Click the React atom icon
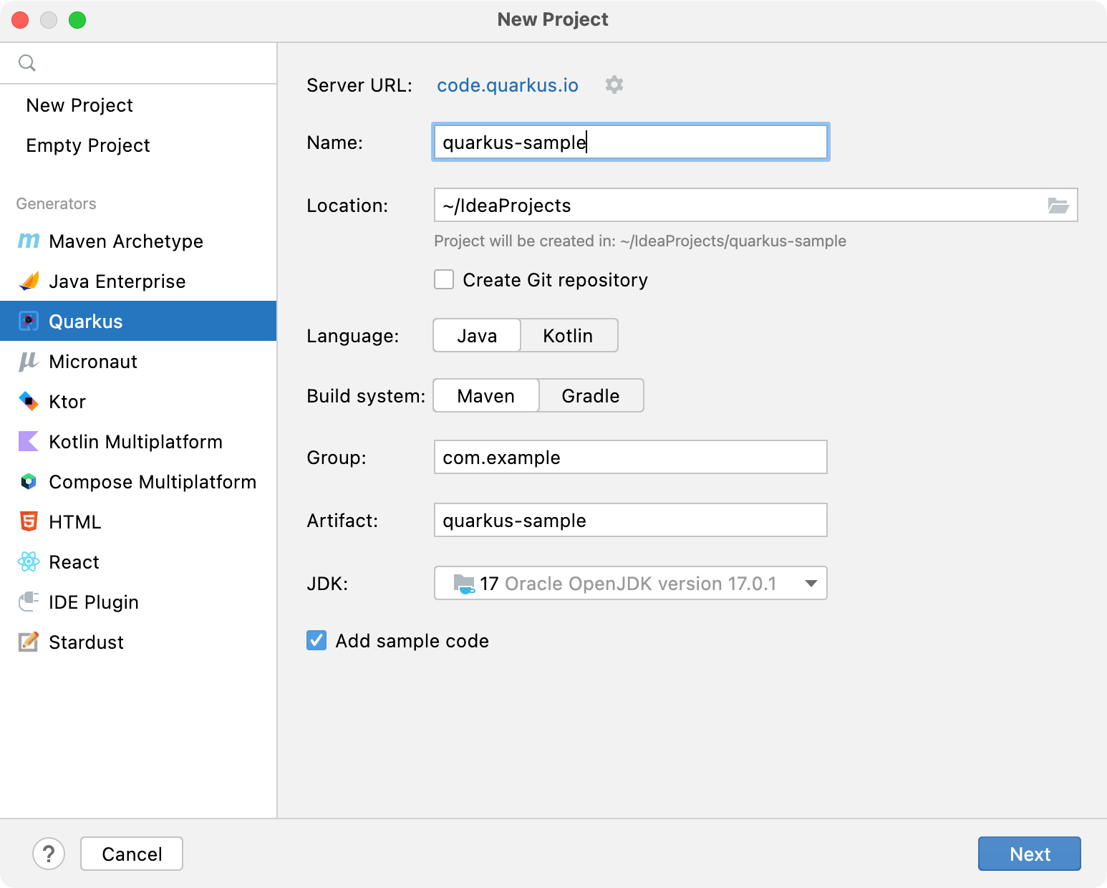Viewport: 1107px width, 888px height. 29,562
